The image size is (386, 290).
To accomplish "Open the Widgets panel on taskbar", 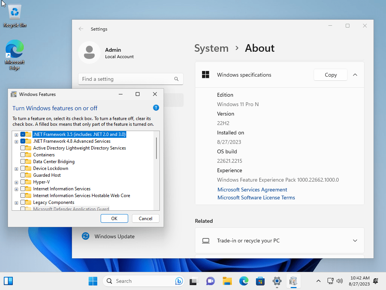I will 8,281.
